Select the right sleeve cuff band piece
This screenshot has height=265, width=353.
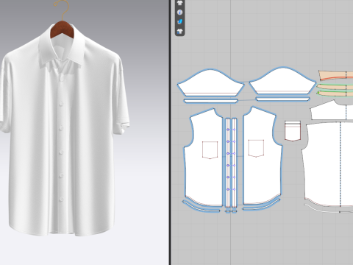pos(282,99)
